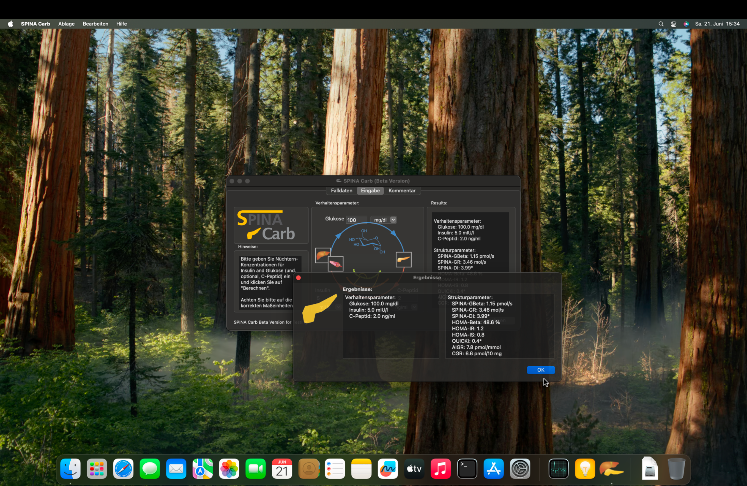Click OK in the Ergebnisse dialog
The image size is (747, 486).
pyautogui.click(x=540, y=370)
